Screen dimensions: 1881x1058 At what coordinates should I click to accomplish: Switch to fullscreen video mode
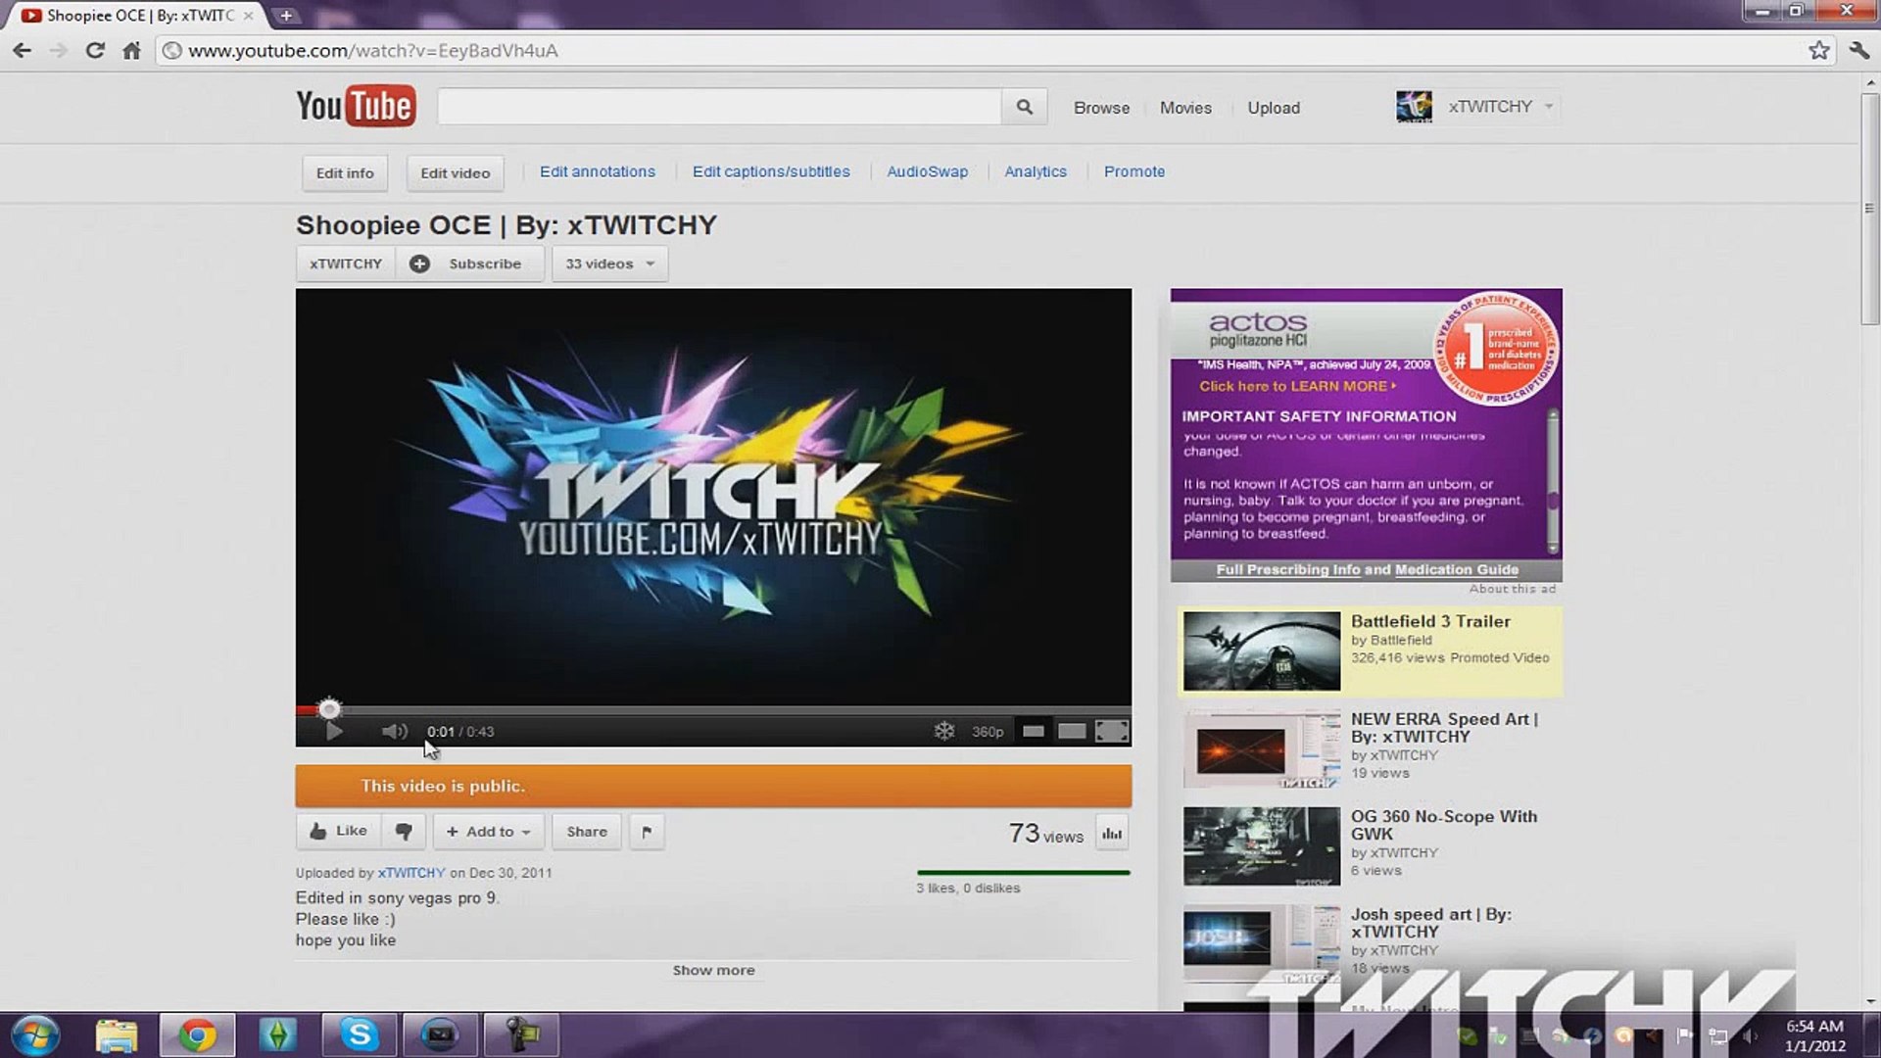tap(1111, 731)
